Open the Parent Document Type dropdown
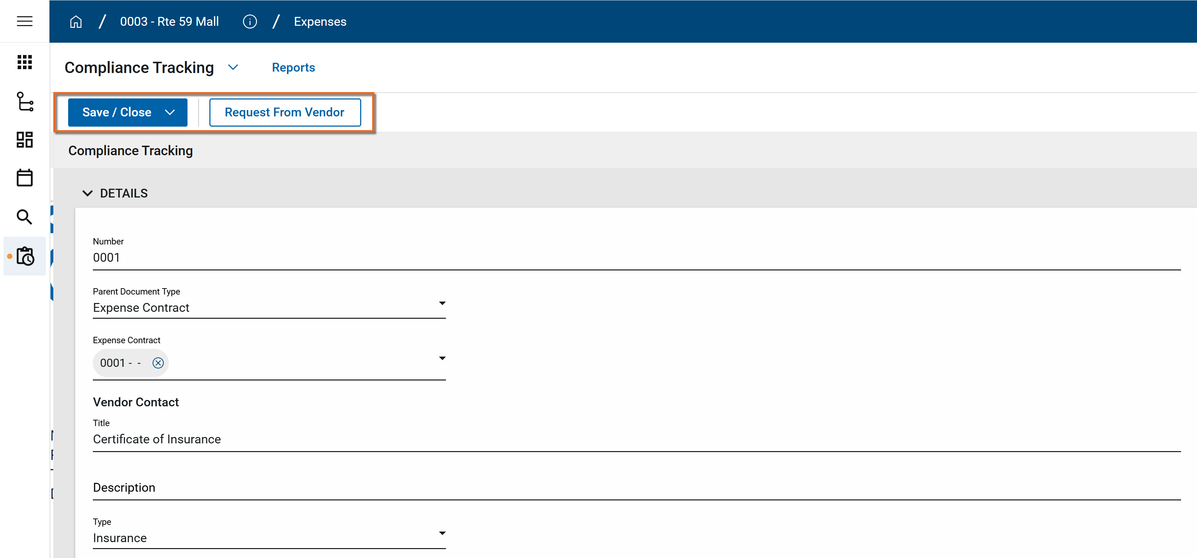This screenshot has width=1197, height=558. pos(442,304)
